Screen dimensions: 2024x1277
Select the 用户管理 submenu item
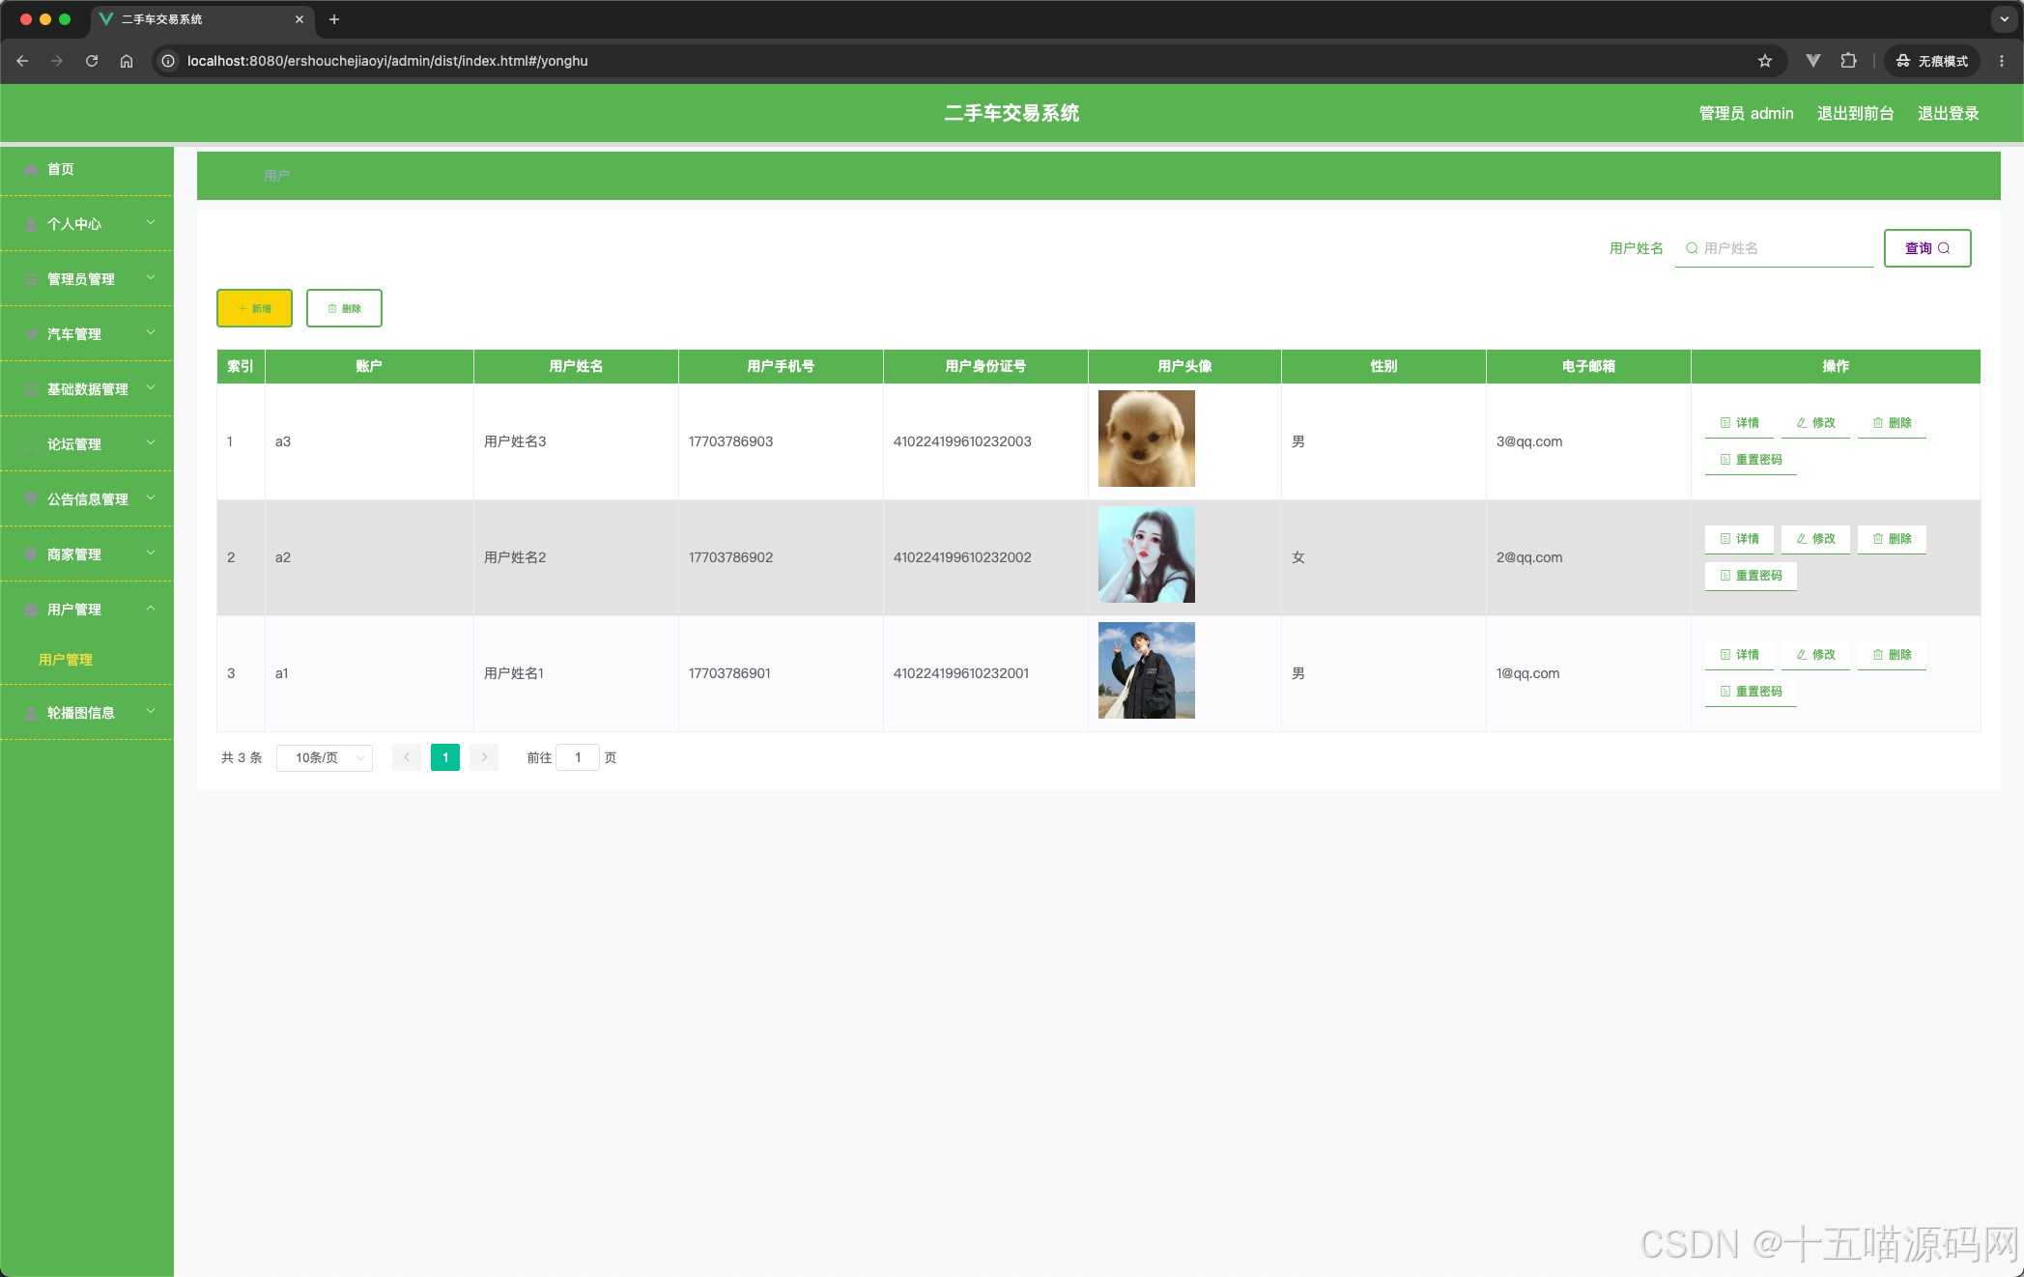pyautogui.click(x=87, y=660)
